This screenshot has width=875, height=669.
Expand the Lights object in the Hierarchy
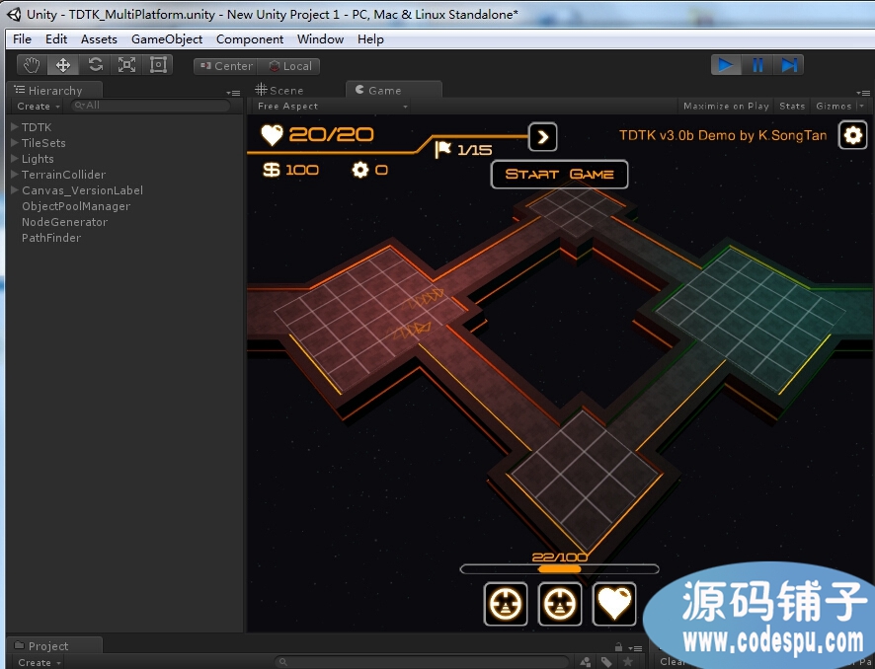coord(15,159)
